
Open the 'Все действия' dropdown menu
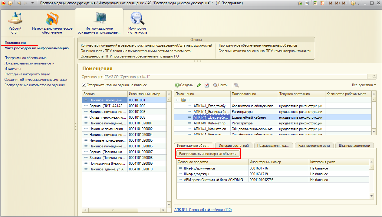pyautogui.click(x=364, y=85)
